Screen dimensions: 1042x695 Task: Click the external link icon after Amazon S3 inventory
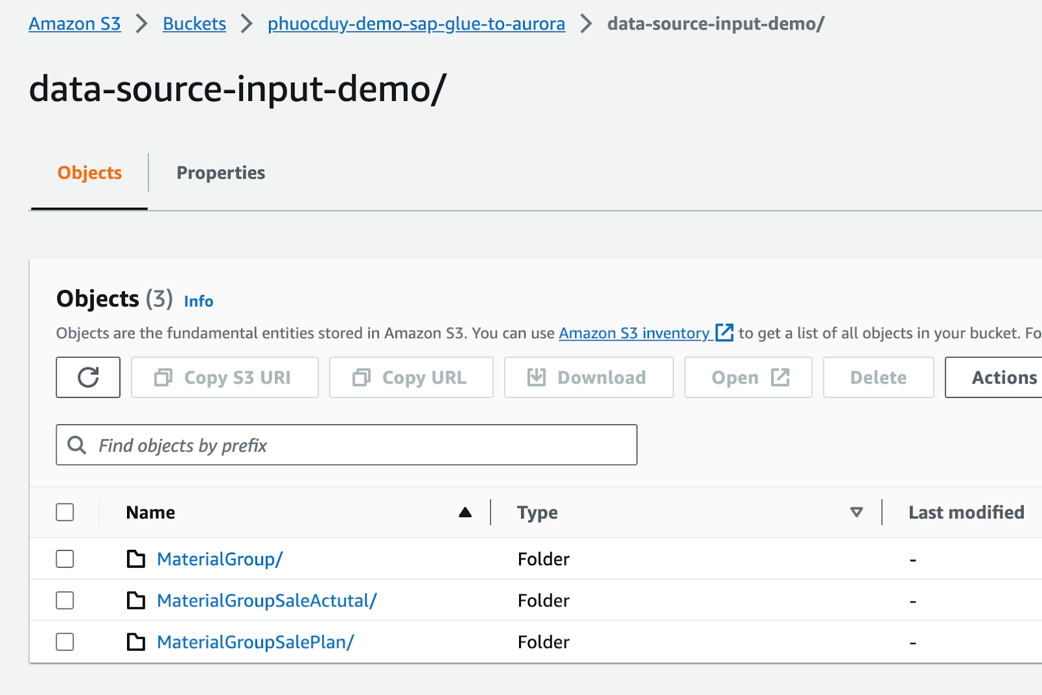[724, 332]
